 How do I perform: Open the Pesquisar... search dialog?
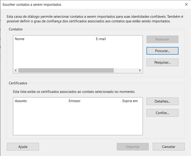pos(162,62)
